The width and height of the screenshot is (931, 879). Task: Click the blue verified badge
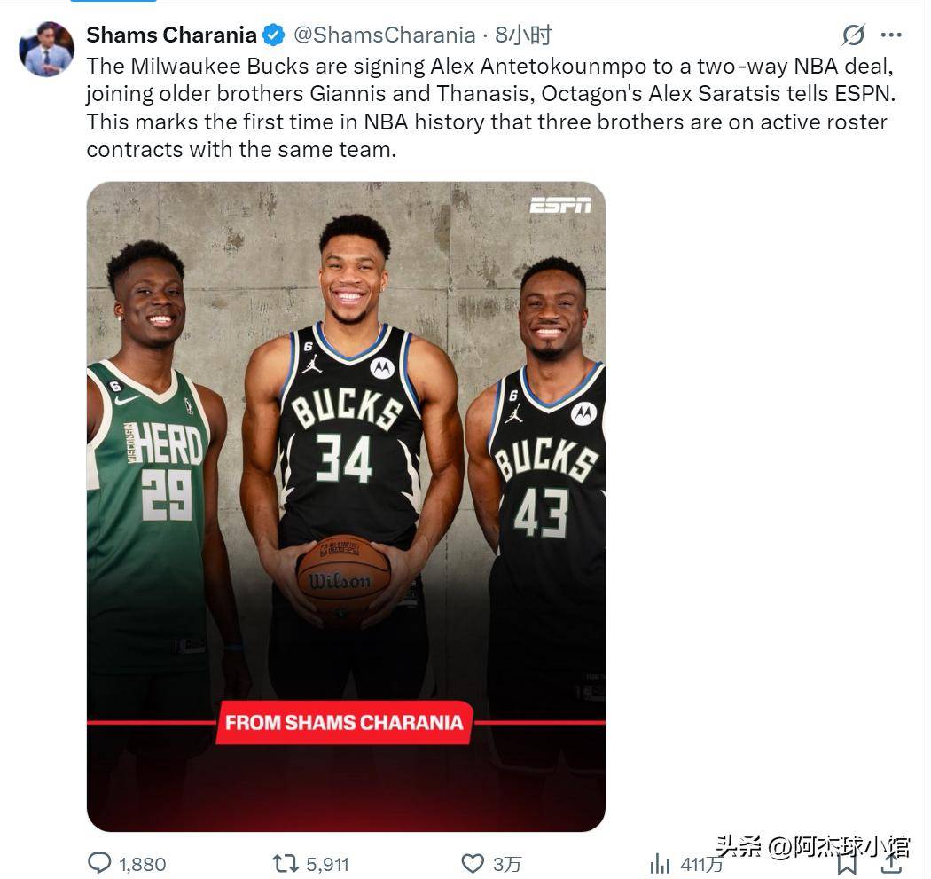point(274,35)
